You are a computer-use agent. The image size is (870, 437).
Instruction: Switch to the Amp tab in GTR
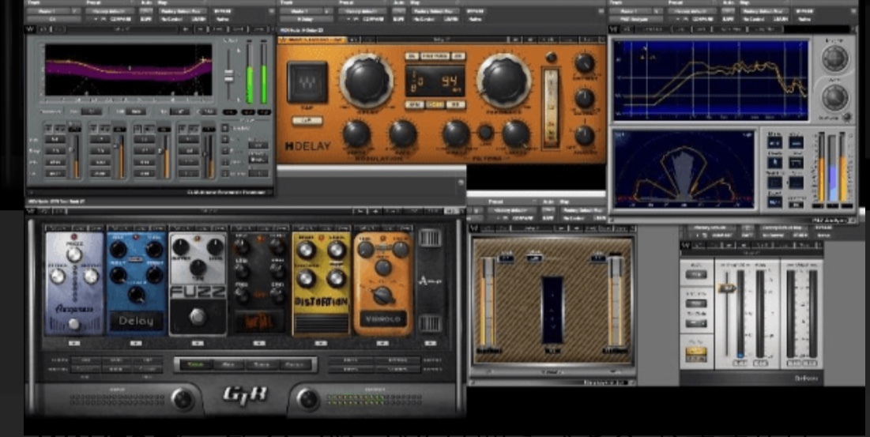228,364
